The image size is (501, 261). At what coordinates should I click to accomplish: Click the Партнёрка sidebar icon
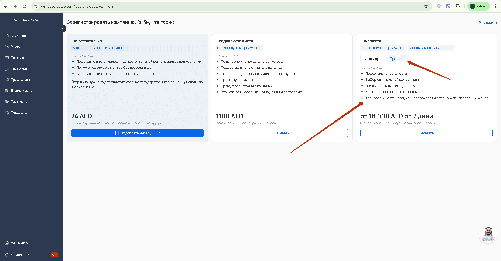click(x=7, y=102)
